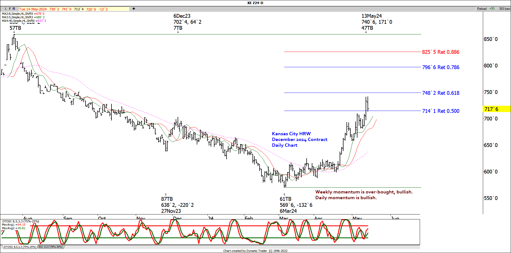Screen dimensions: 511x253
Task: Click the MA3:5 moving average label
Action: tap(23, 17)
